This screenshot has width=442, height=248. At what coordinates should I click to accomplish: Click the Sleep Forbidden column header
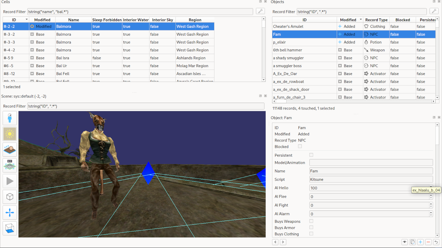coord(107,20)
